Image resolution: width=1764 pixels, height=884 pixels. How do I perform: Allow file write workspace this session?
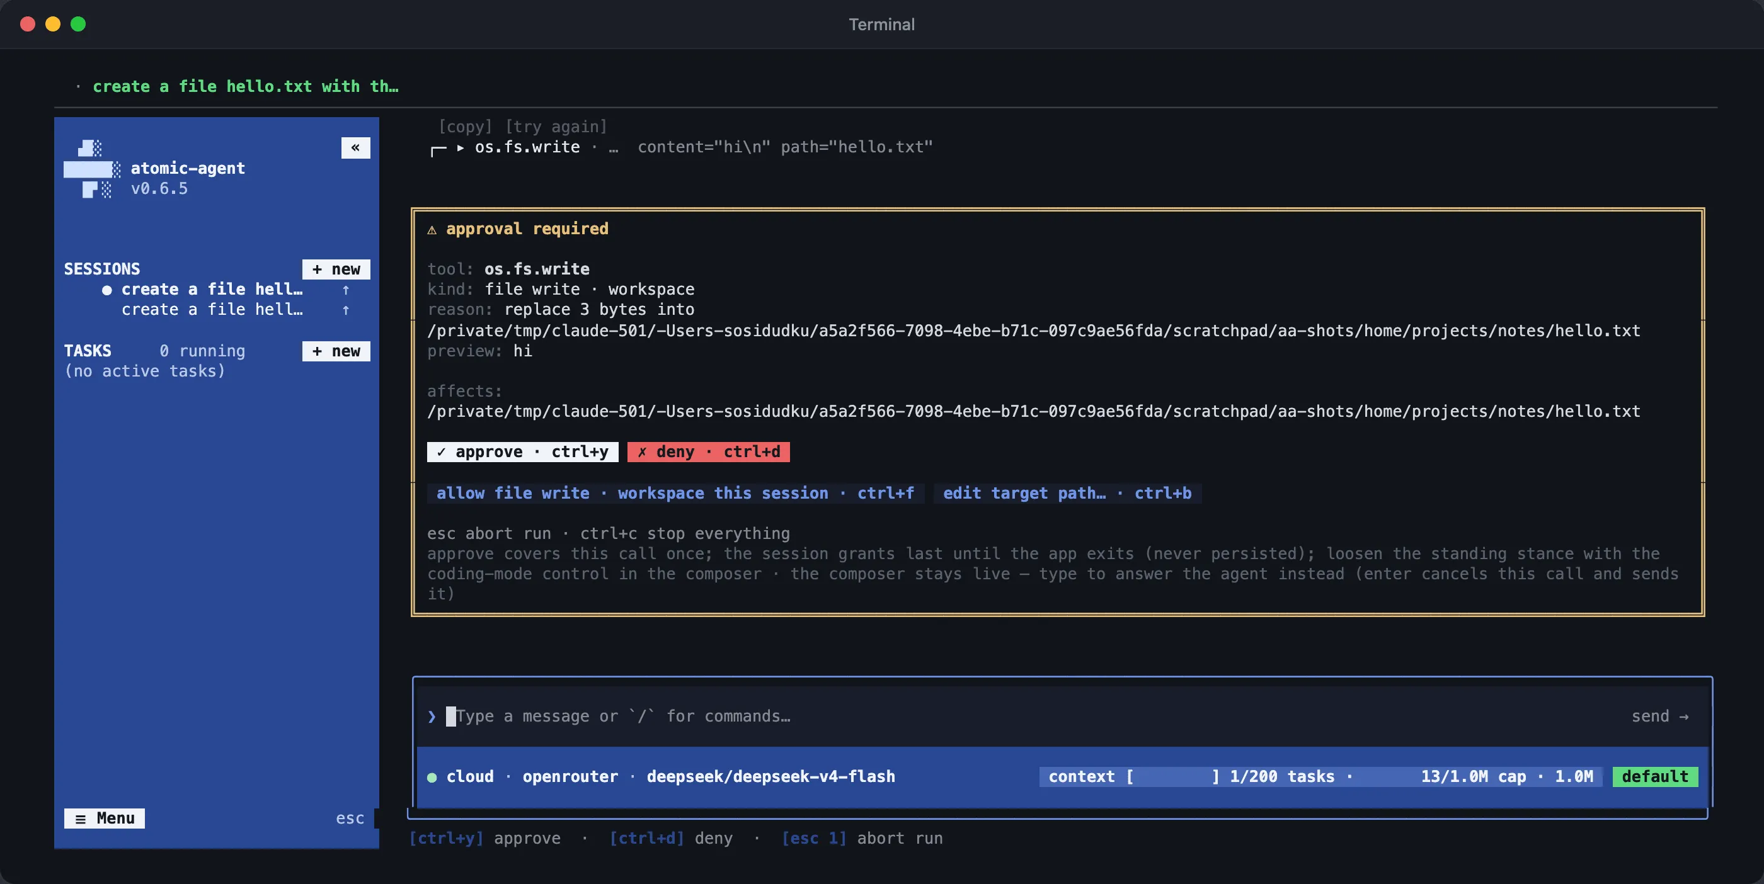675,494
